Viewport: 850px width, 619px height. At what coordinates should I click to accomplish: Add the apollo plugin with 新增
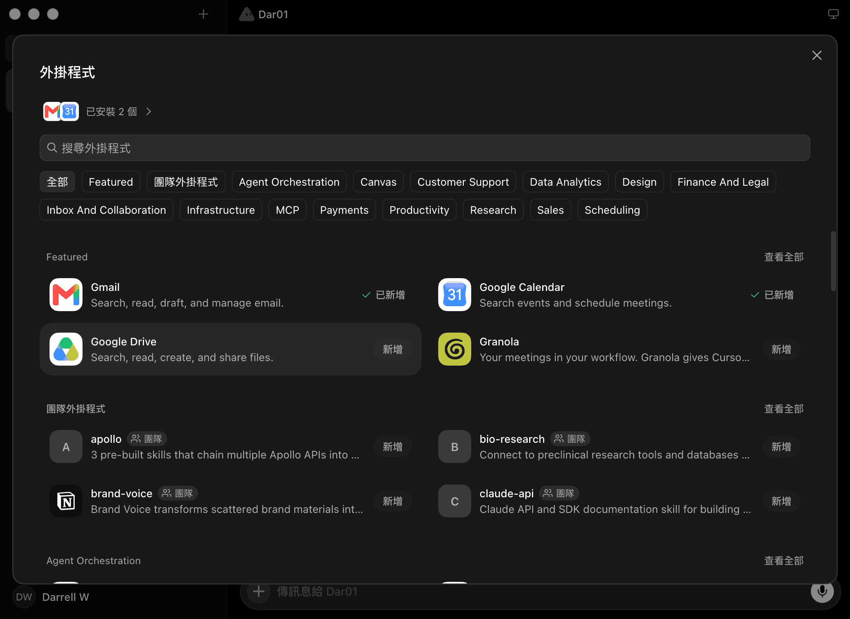click(x=393, y=447)
